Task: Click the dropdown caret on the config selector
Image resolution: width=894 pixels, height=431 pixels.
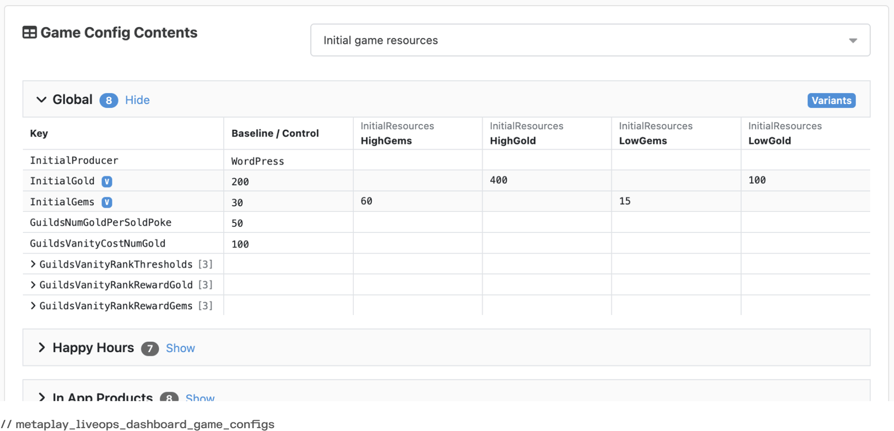Action: 853,41
